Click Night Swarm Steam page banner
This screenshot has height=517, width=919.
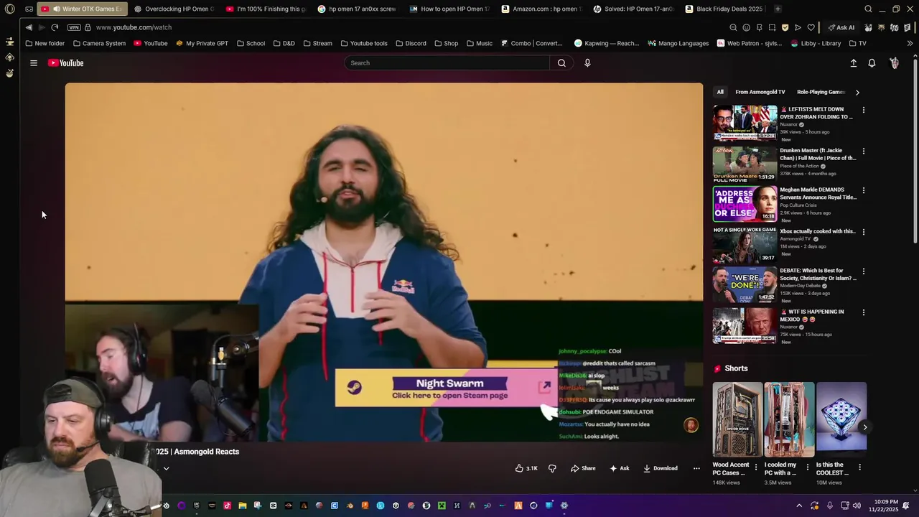coord(445,388)
